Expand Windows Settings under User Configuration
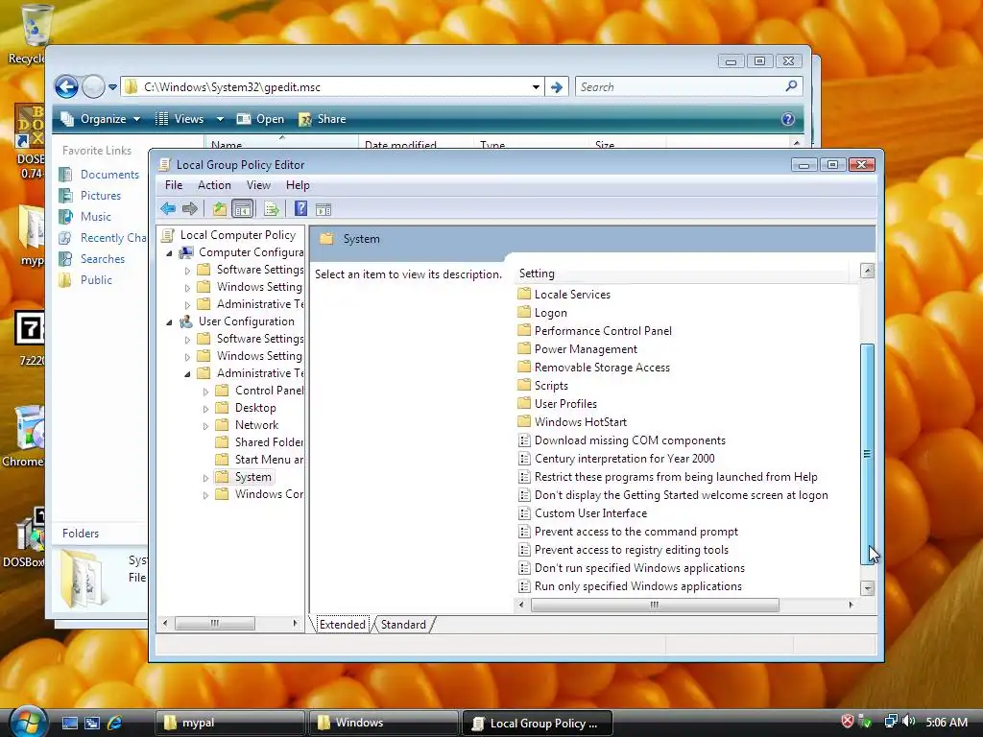The height and width of the screenshot is (737, 983). pos(187,357)
